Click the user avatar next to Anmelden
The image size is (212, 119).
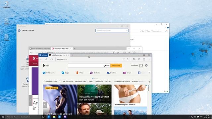(141, 65)
